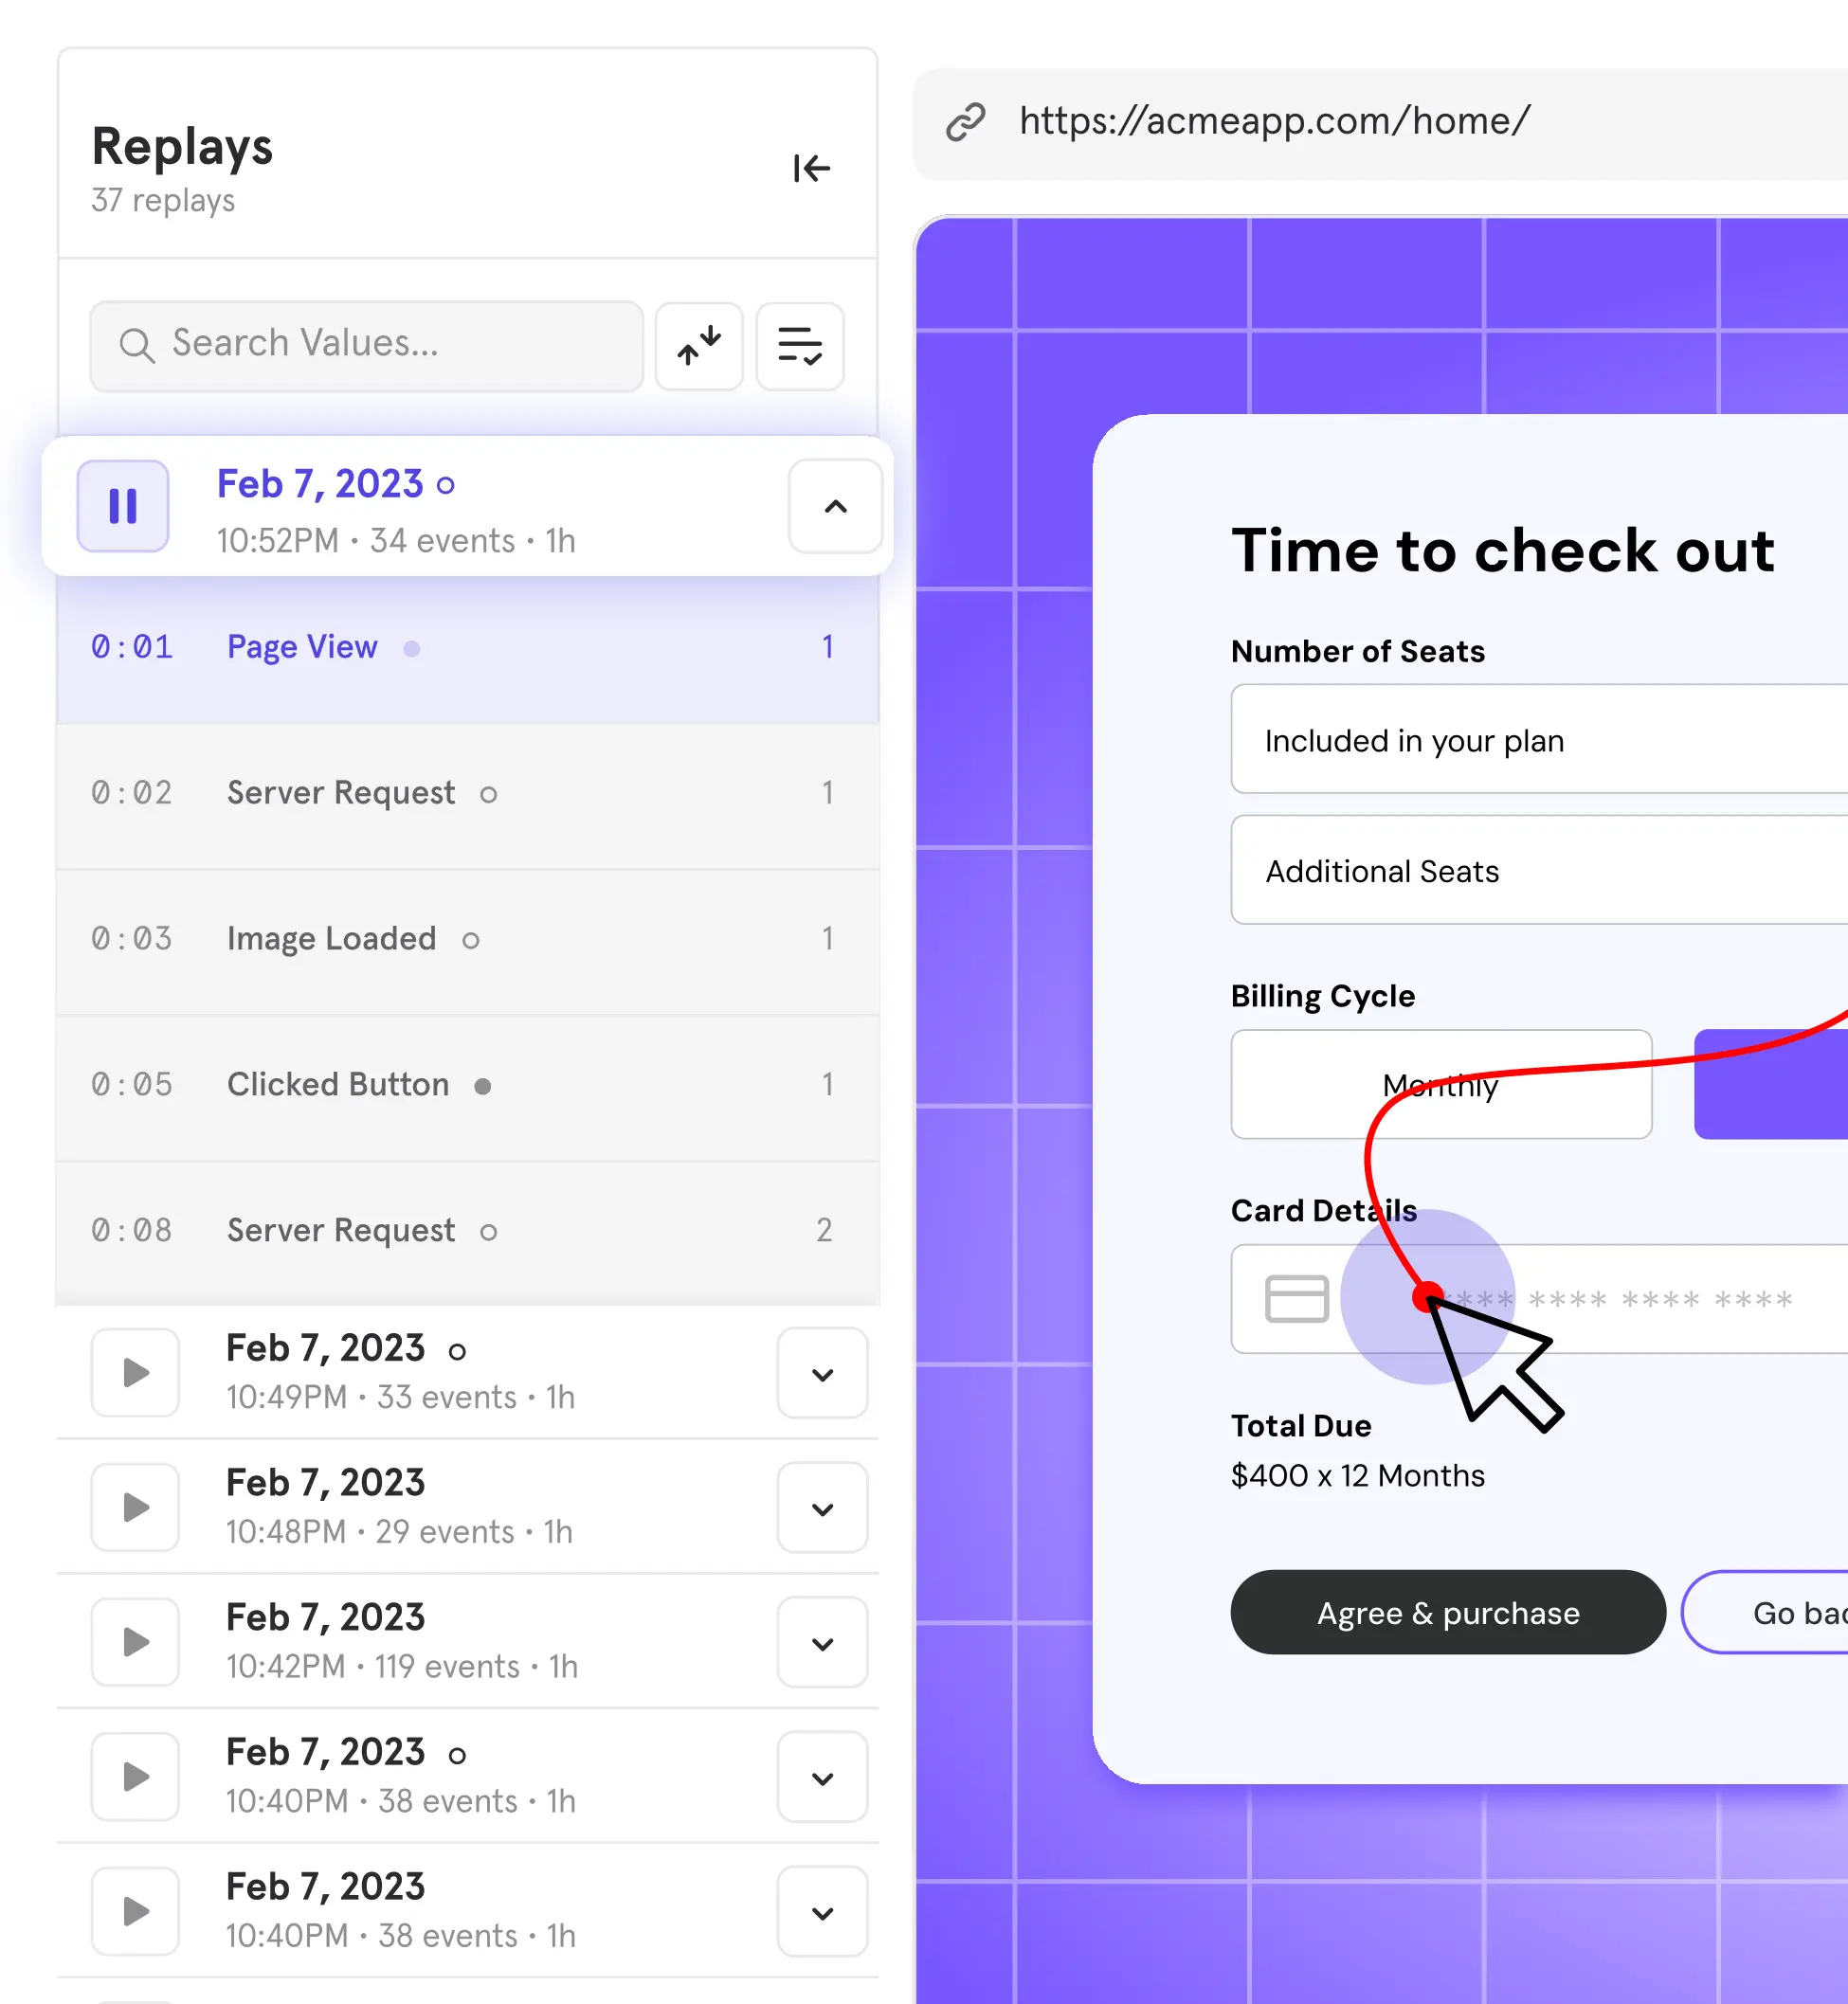Expand the 10:42PM replay details
This screenshot has width=1848, height=2004.
[x=822, y=1643]
